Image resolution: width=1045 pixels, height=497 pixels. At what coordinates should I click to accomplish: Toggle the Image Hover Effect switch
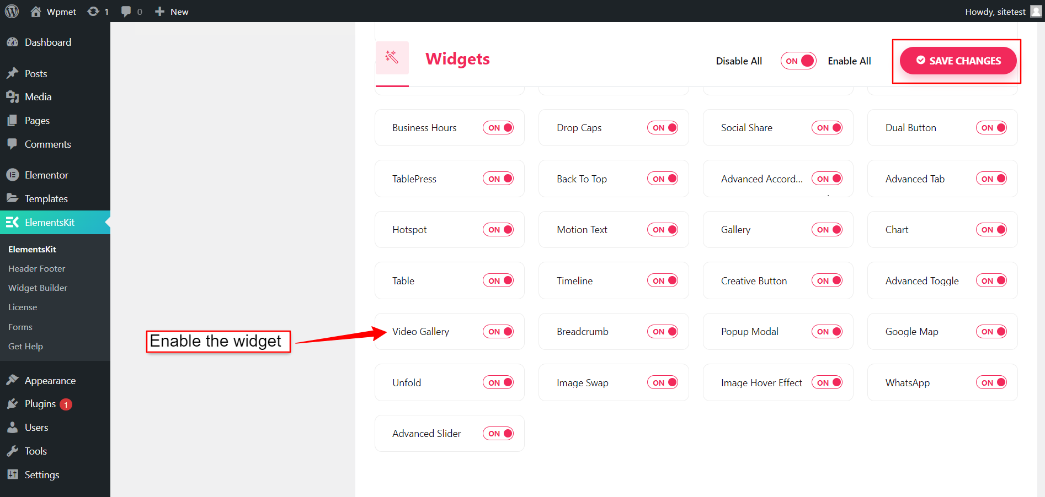click(827, 382)
